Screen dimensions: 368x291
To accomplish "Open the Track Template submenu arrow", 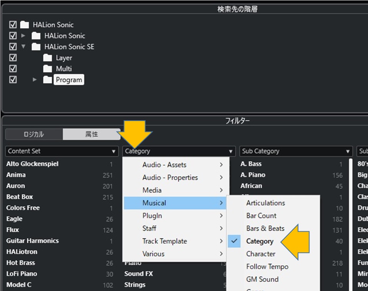I will (x=221, y=241).
